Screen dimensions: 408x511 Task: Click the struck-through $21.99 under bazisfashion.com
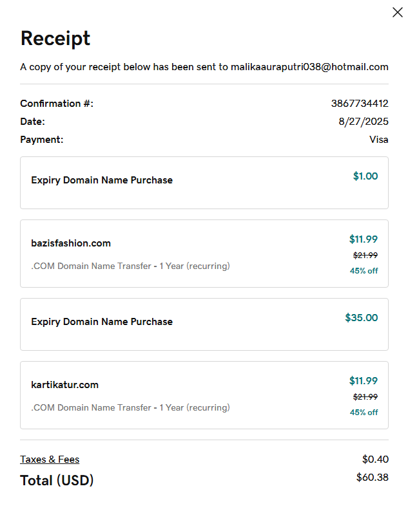point(365,255)
